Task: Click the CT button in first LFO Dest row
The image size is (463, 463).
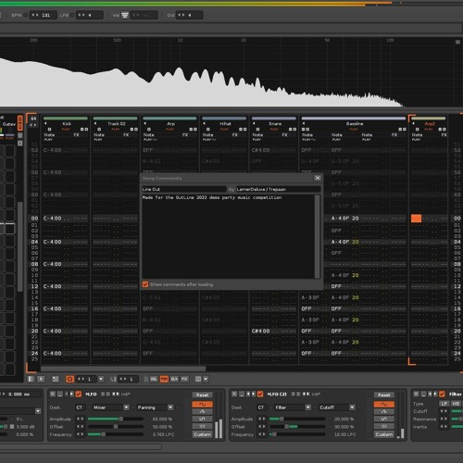Action: (x=80, y=407)
